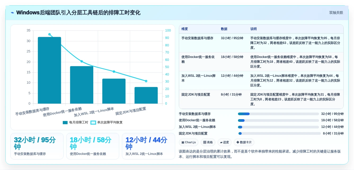Click the 18小时 / 58分钟 table cell
Image resolution: width=354 pixels, height=170 pixels.
pyautogui.click(x=233, y=62)
